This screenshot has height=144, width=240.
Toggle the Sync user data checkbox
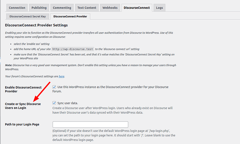coord(54,103)
